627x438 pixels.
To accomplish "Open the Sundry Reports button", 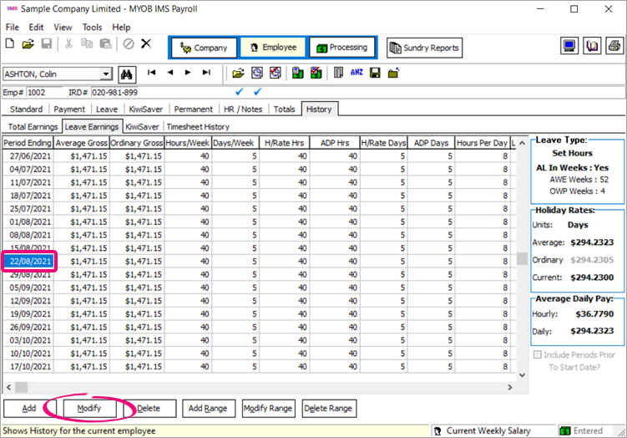I will pyautogui.click(x=423, y=48).
